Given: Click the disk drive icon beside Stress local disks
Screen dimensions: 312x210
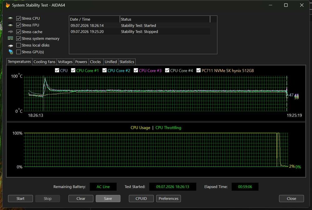Looking at the screenshot, I should point(10,45).
